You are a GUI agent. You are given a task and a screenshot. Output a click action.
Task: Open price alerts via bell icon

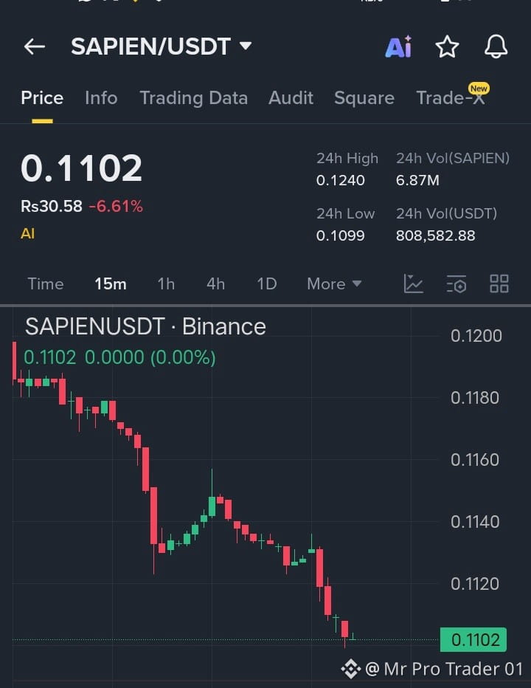pos(496,47)
